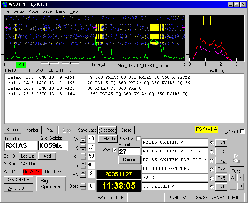The image size is (248, 203).
Task: Adjust the Tol value stepper
Action: pyautogui.click(x=83, y=165)
